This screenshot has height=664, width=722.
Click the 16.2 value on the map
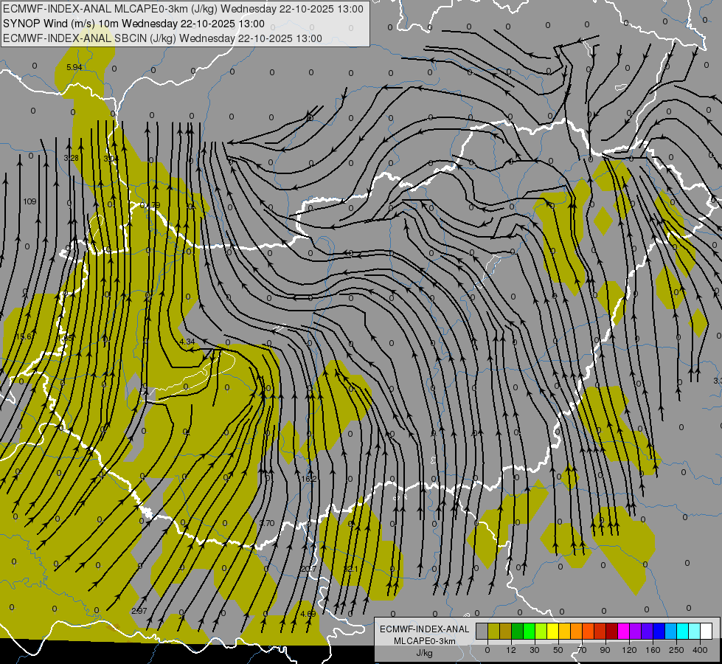(308, 479)
